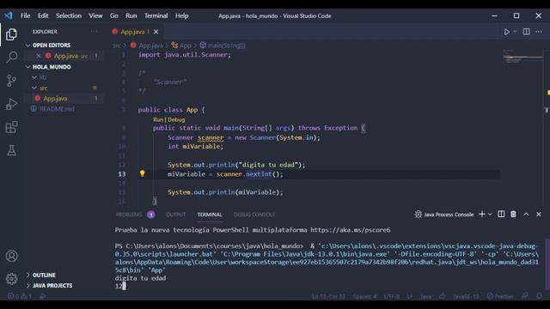
Task: Show code actions lightbulb on line 13
Action: [142, 173]
